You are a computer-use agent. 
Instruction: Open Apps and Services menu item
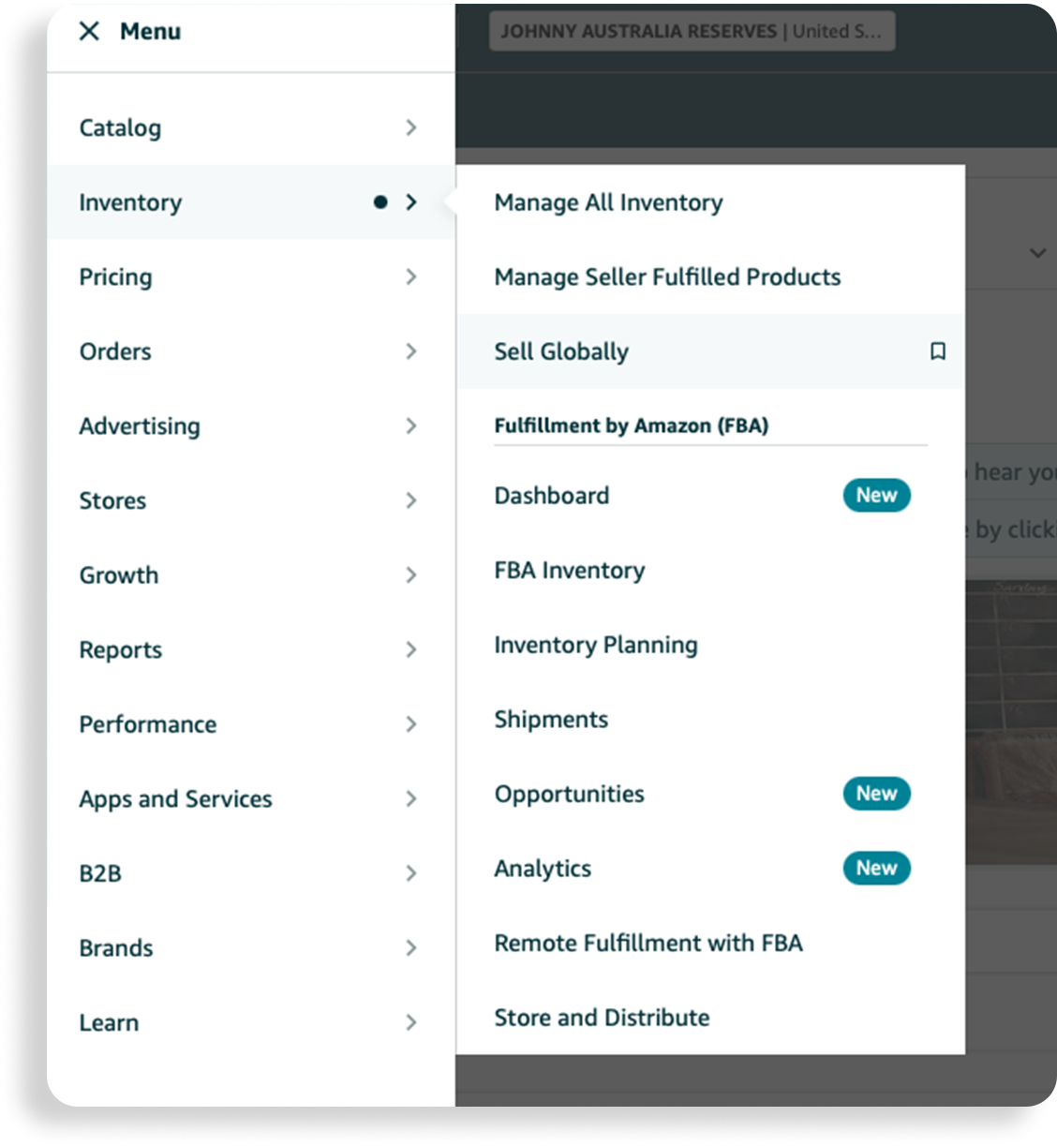[x=251, y=798]
